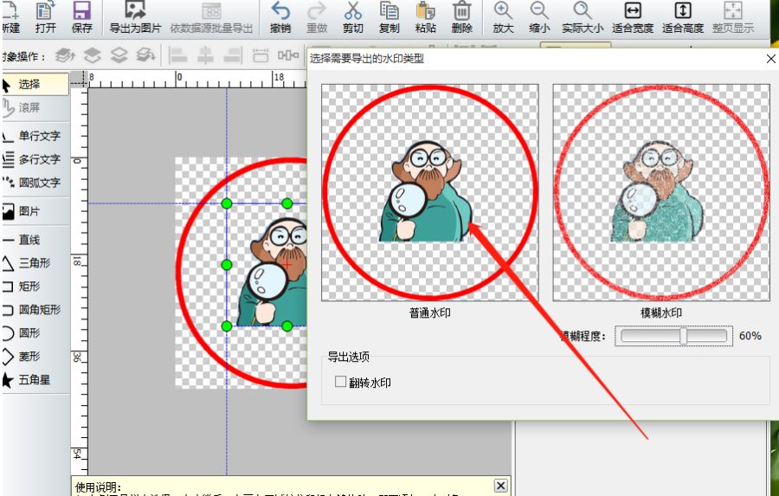Click the 打开 (Open) toolbar icon
The width and height of the screenshot is (779, 496).
coord(46,11)
